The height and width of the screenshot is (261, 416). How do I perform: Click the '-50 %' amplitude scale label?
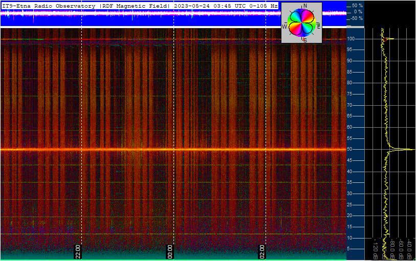[356, 18]
